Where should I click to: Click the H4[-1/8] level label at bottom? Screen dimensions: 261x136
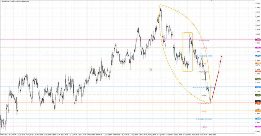click(x=204, y=127)
